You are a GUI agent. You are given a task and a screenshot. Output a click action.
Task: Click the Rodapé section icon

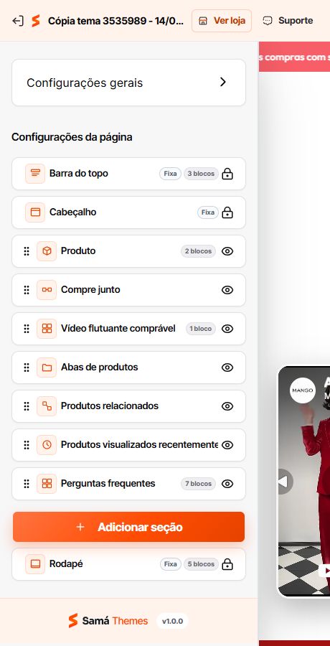pyautogui.click(x=35, y=564)
